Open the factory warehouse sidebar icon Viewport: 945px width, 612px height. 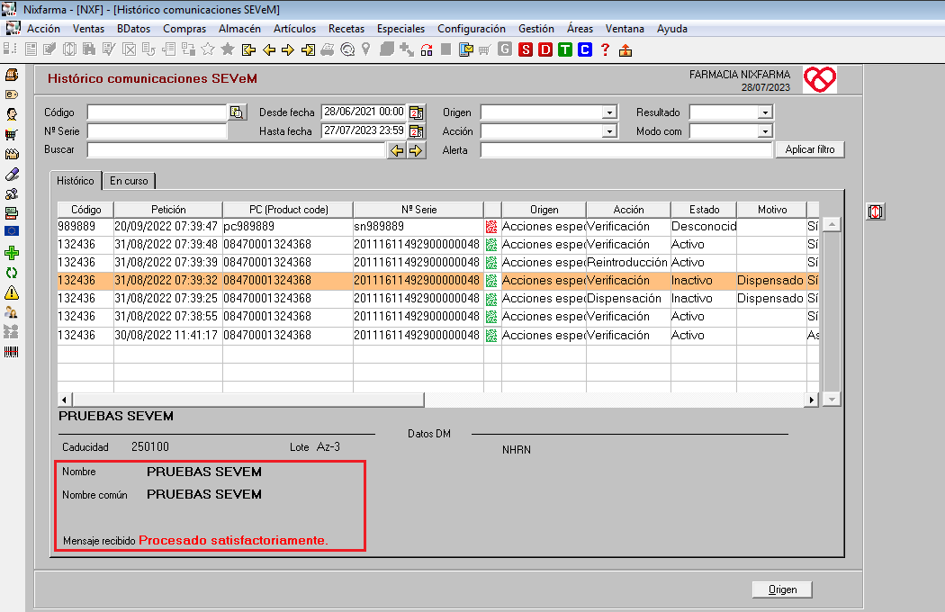click(12, 155)
